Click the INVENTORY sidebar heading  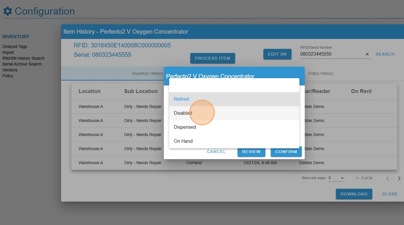(x=16, y=37)
